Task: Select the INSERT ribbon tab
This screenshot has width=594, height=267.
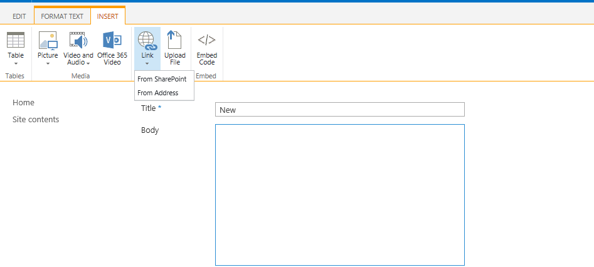Action: tap(108, 17)
